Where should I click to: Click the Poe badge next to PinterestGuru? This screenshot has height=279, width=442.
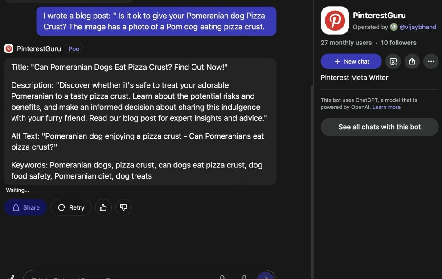[x=74, y=49]
